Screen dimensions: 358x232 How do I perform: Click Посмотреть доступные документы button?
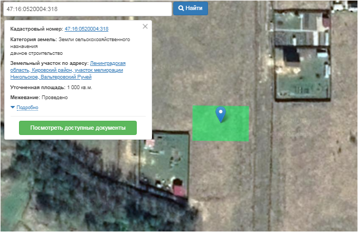click(x=78, y=128)
